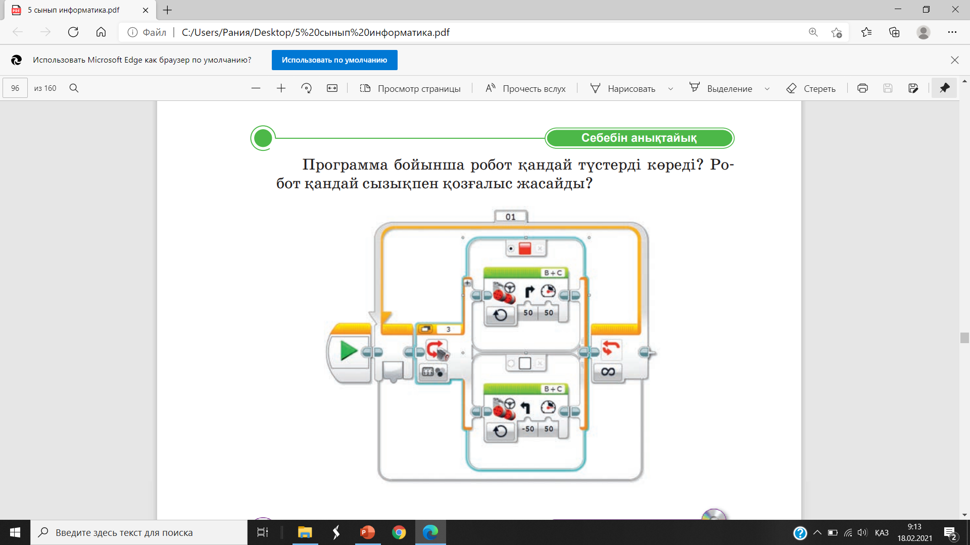Click the save as icon
Image resolution: width=970 pixels, height=545 pixels.
913,88
